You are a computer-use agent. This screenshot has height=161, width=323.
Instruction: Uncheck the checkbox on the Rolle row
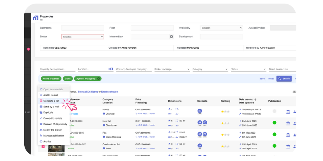[43, 147]
